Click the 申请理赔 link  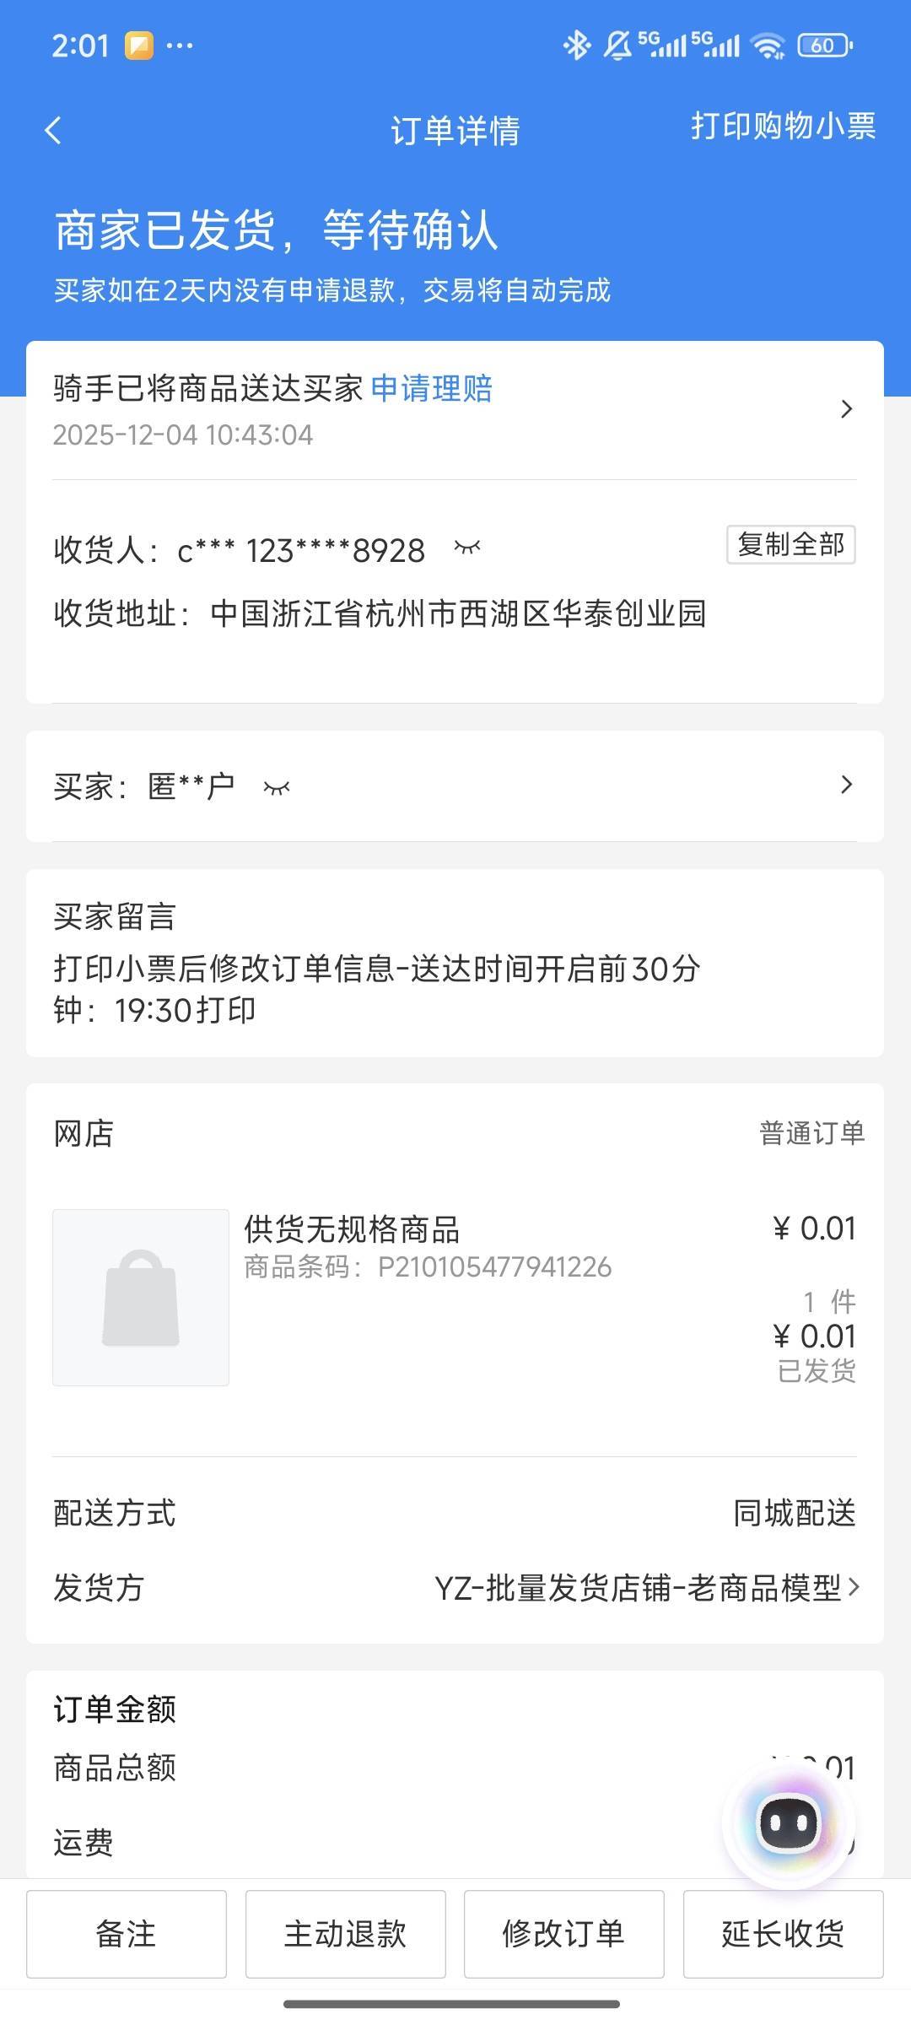click(431, 388)
